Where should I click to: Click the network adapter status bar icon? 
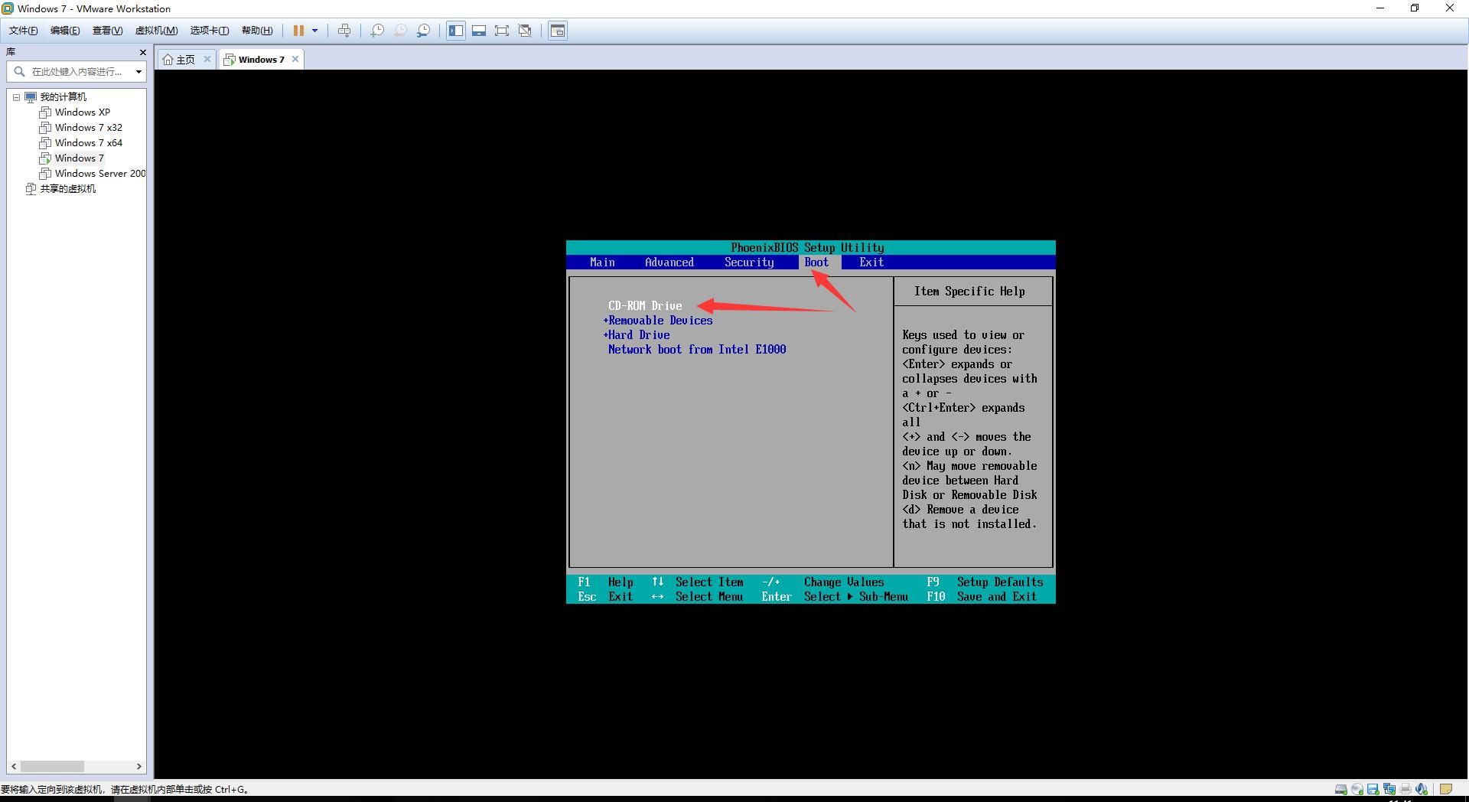1389,789
